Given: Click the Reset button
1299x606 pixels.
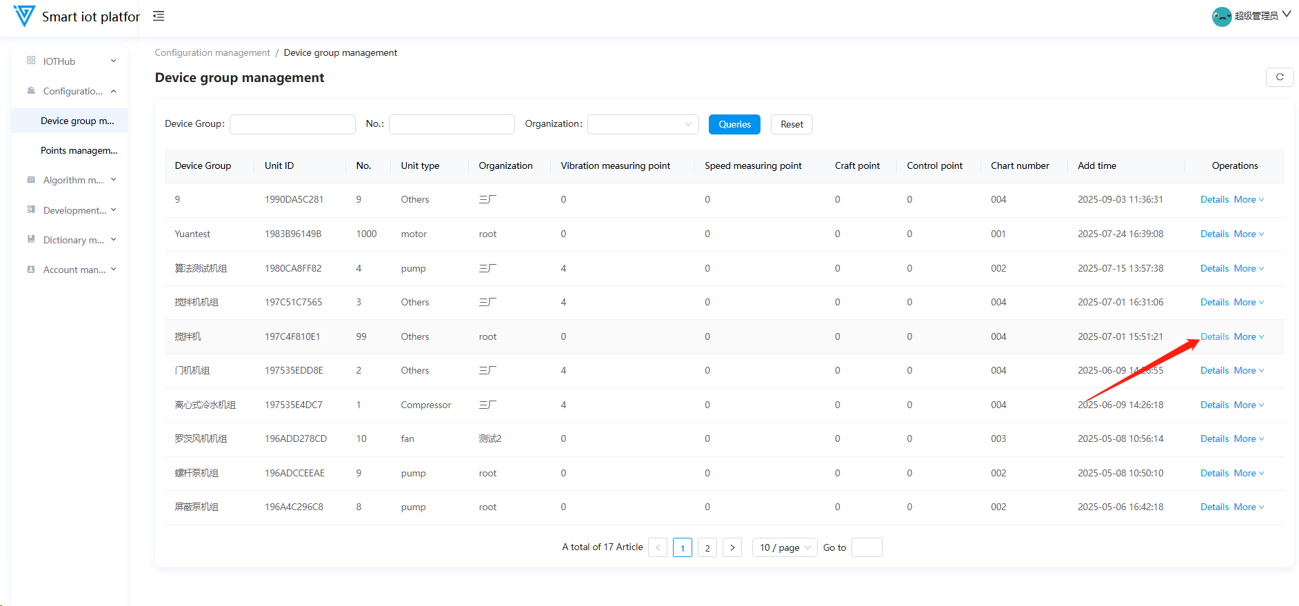Looking at the screenshot, I should (792, 124).
